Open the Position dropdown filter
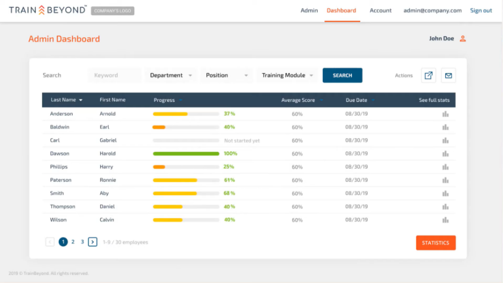 pyautogui.click(x=227, y=75)
